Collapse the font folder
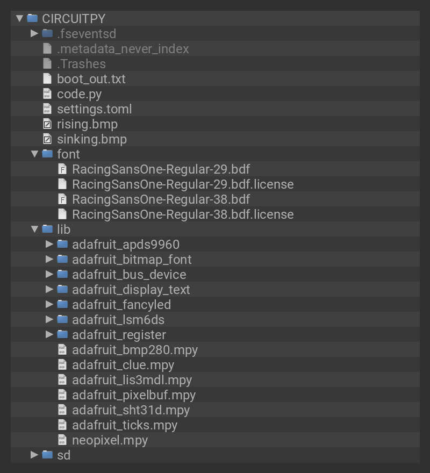Image resolution: width=430 pixels, height=473 pixels. [x=34, y=154]
